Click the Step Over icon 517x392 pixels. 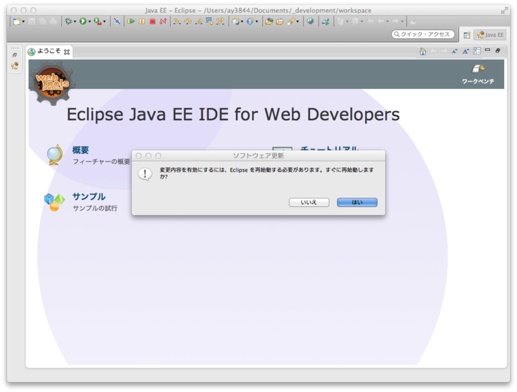coord(188,21)
